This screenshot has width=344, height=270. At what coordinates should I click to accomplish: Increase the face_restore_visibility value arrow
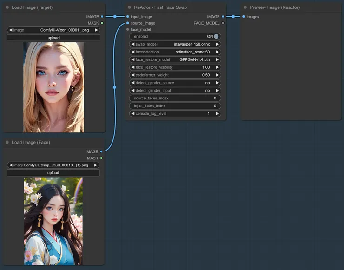[x=217, y=67]
